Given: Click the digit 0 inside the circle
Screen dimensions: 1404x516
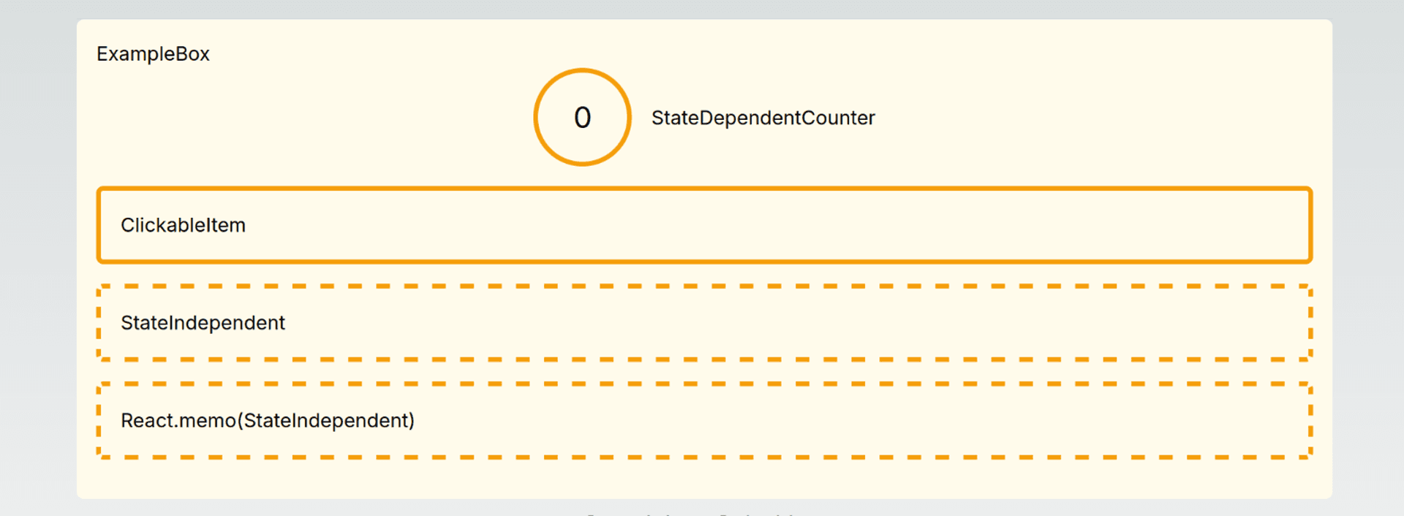Looking at the screenshot, I should 582,117.
